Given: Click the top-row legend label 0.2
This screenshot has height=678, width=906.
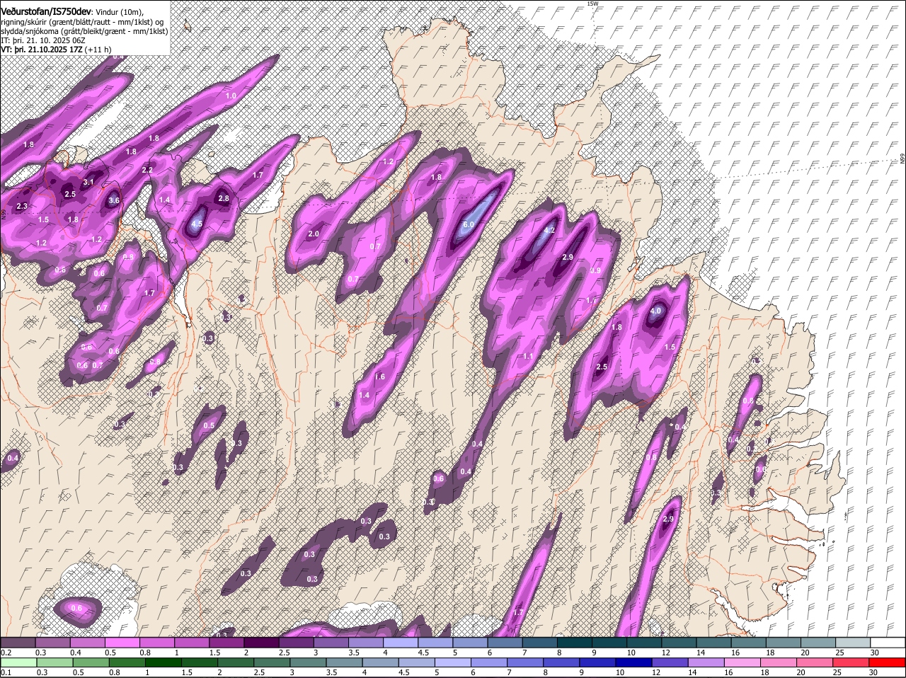Looking at the screenshot, I should pyautogui.click(x=6, y=652).
